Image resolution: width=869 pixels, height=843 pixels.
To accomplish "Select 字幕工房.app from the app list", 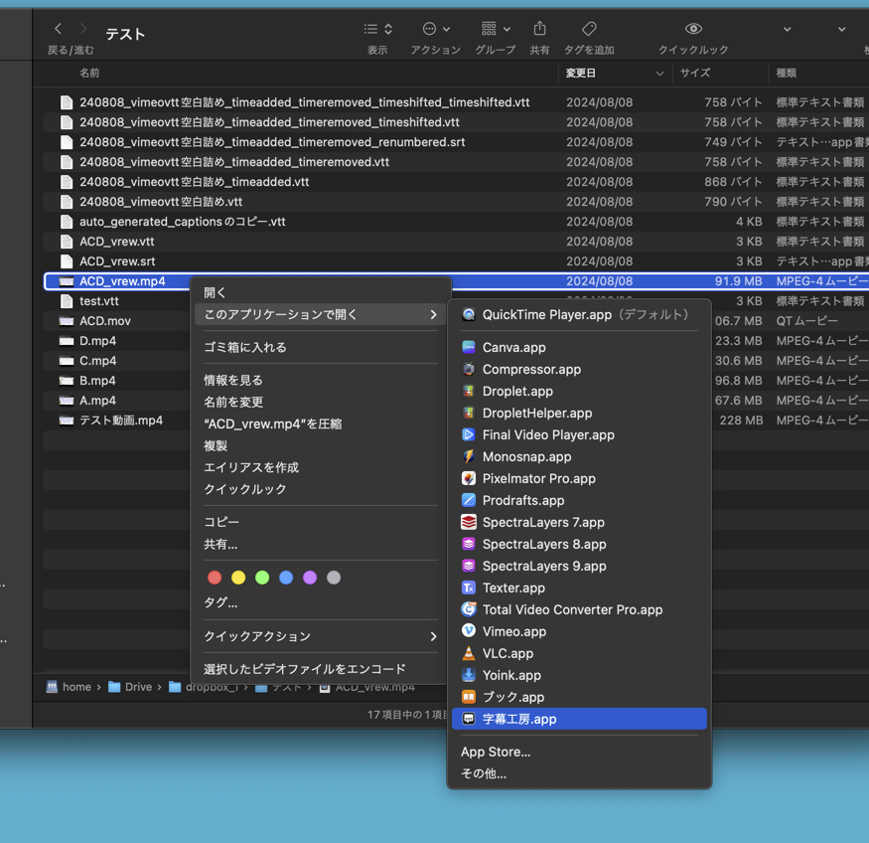I will 519,719.
